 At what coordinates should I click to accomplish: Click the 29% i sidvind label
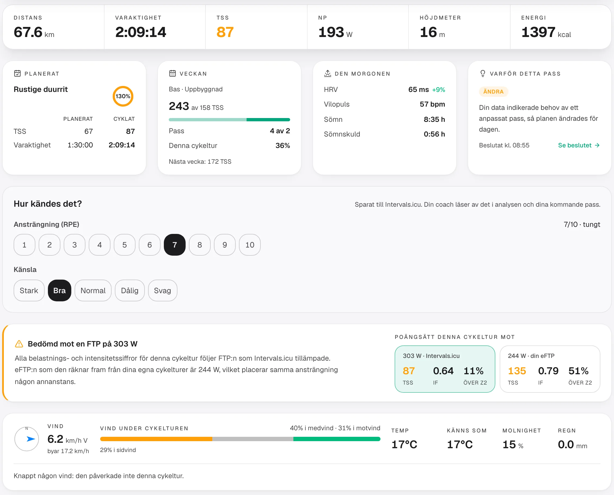[118, 450]
